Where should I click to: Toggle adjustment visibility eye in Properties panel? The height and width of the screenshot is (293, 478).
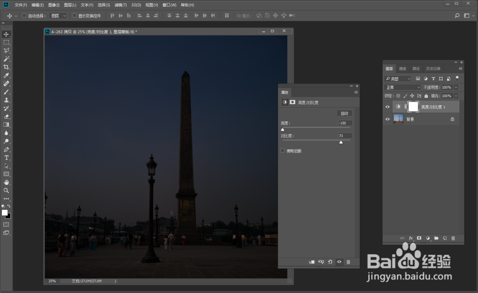point(339,262)
